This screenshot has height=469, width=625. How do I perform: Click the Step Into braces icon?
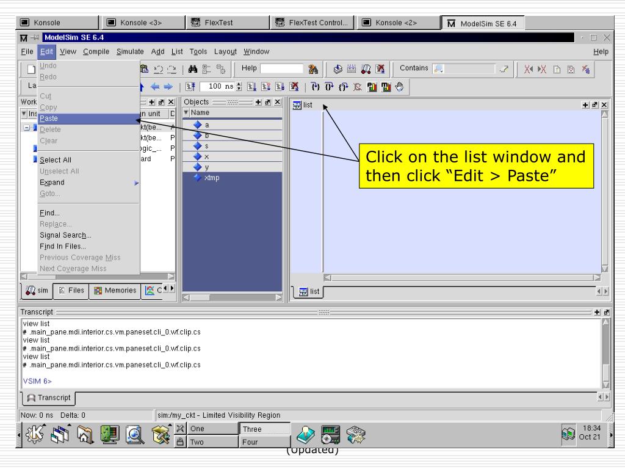tap(316, 87)
